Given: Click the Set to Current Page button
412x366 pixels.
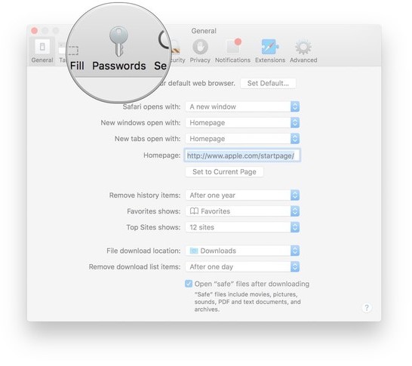Looking at the screenshot, I should coord(224,172).
